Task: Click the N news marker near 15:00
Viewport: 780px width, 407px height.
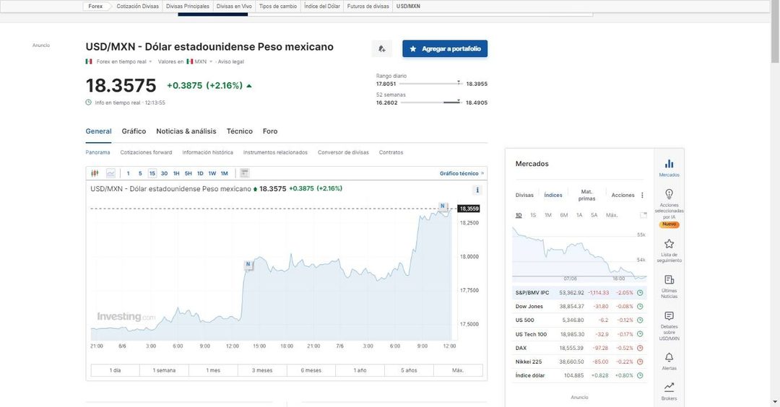Action: pyautogui.click(x=248, y=264)
